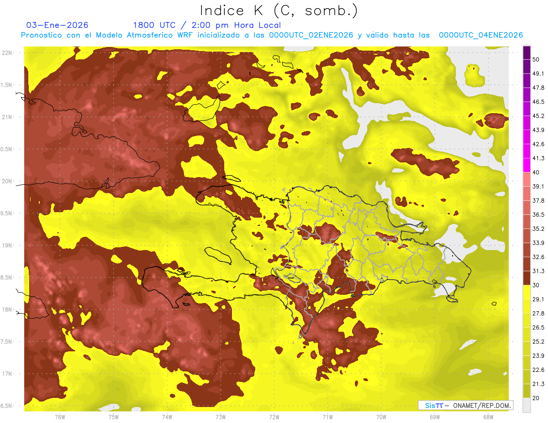Click the longitude axis label "73W"
This screenshot has height=423, width=548.
pos(221,417)
